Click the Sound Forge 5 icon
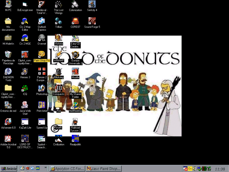The height and width of the screenshot is (172, 229). coord(92,21)
